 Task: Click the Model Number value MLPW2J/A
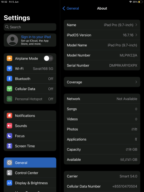click(x=128, y=55)
